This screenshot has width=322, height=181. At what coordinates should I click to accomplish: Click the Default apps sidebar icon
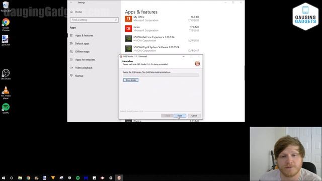point(71,44)
